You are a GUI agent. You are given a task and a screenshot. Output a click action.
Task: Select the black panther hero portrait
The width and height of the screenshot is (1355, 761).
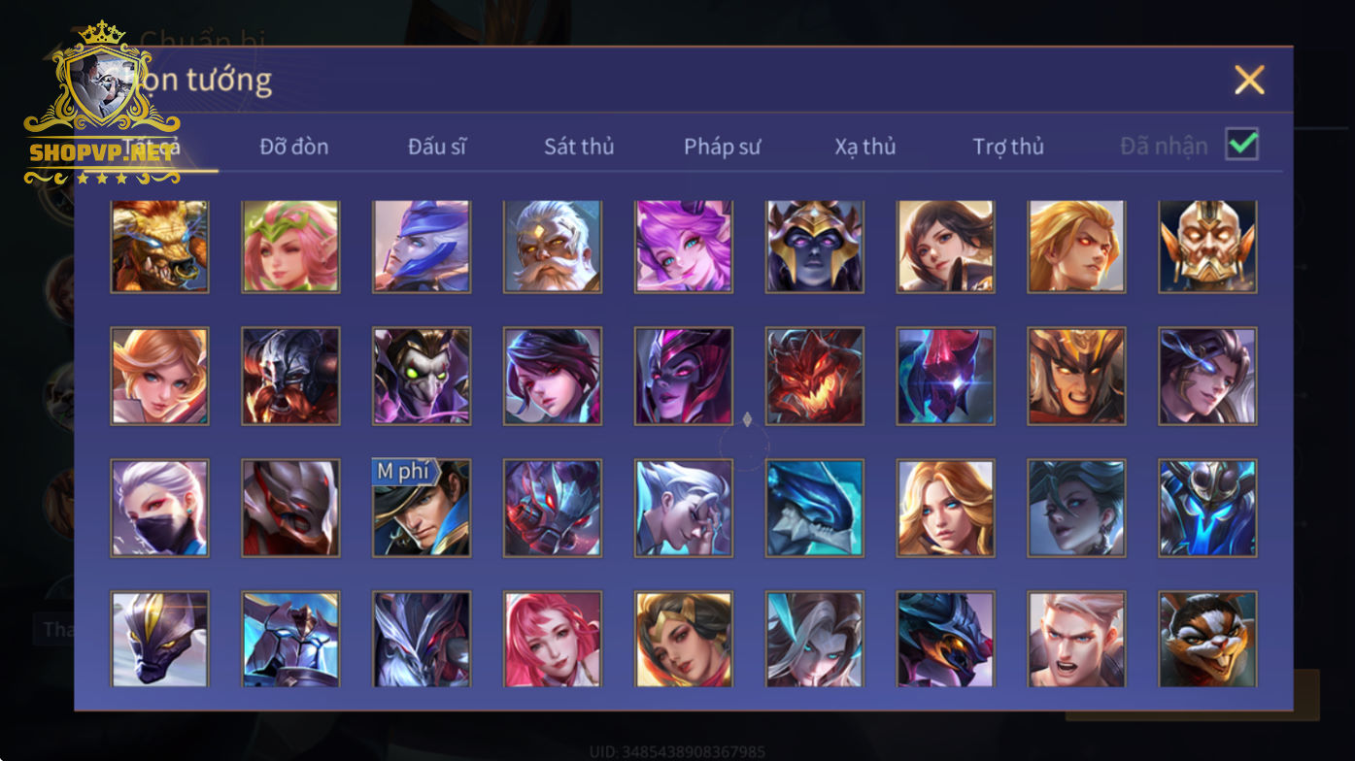pyautogui.click(x=159, y=640)
